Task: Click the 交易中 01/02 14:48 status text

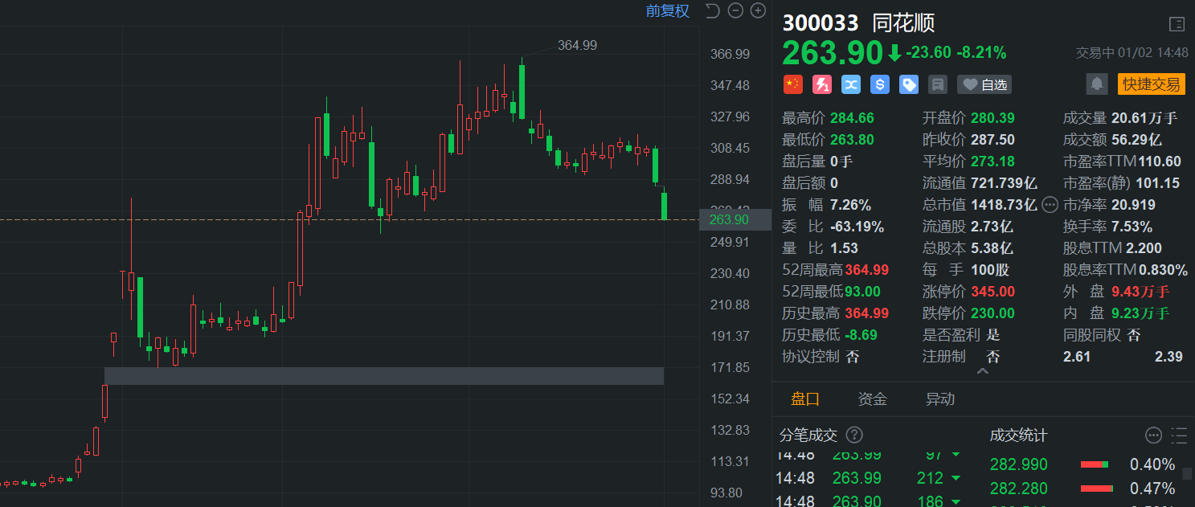Action: click(1132, 53)
